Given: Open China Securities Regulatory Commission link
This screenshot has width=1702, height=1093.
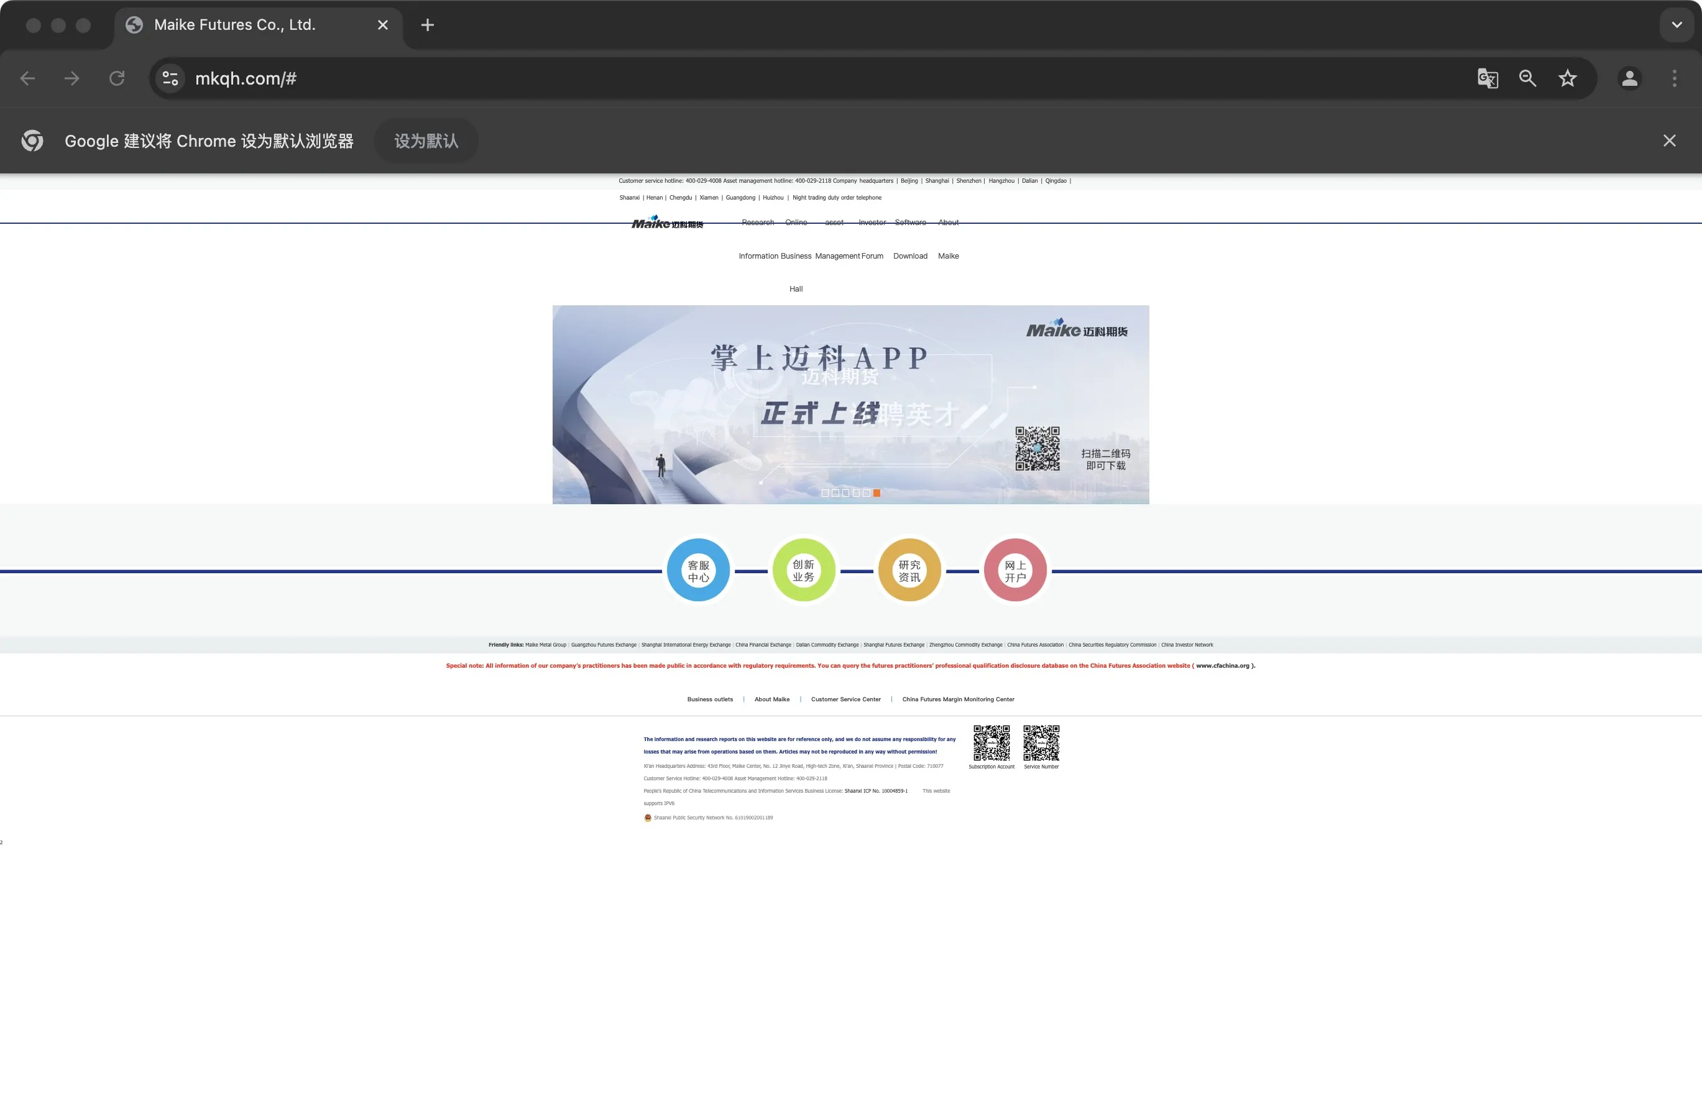Looking at the screenshot, I should pos(1113,645).
